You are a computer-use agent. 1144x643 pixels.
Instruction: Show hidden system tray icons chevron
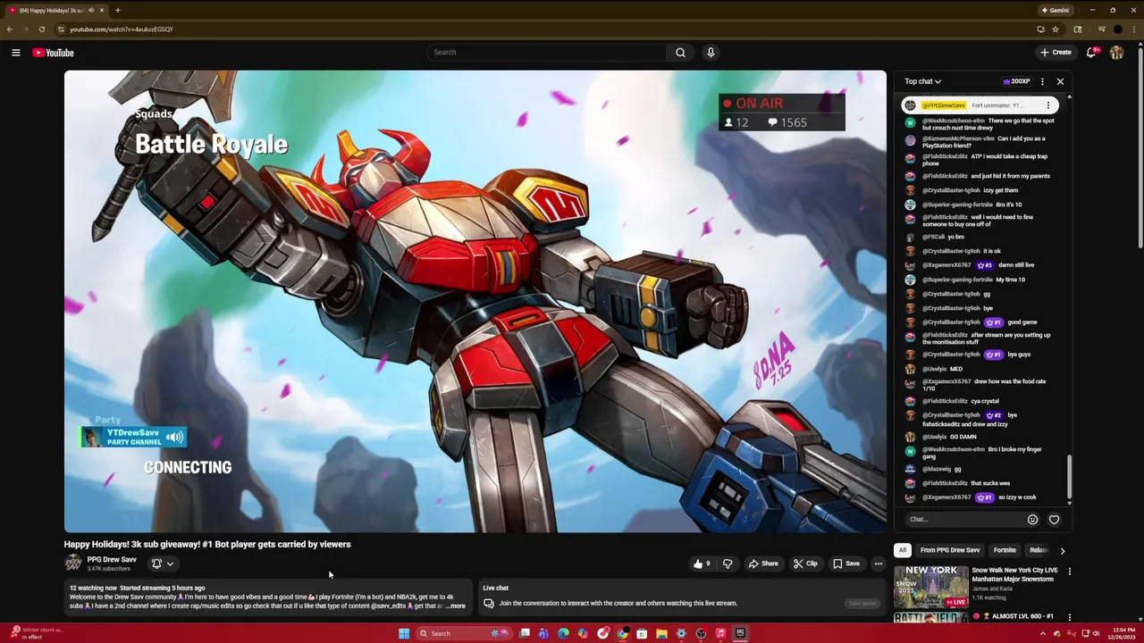click(1042, 633)
